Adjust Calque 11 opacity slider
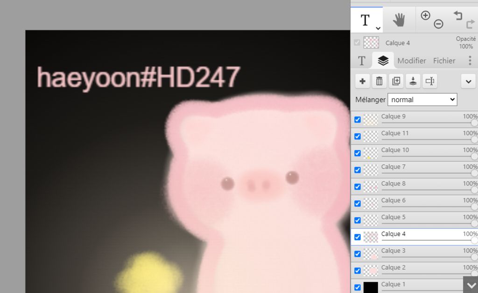The height and width of the screenshot is (293, 478). pyautogui.click(x=429, y=140)
